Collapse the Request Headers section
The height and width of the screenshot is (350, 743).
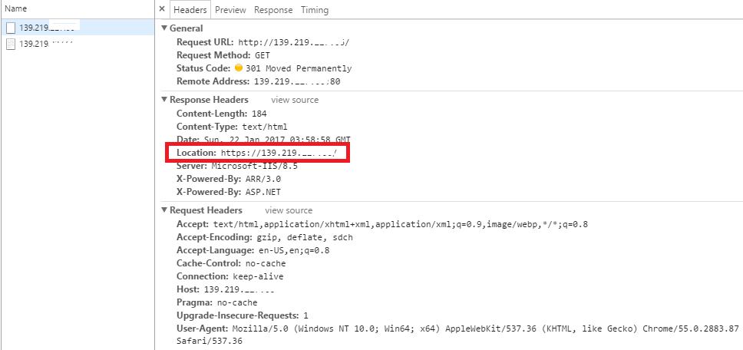click(164, 210)
